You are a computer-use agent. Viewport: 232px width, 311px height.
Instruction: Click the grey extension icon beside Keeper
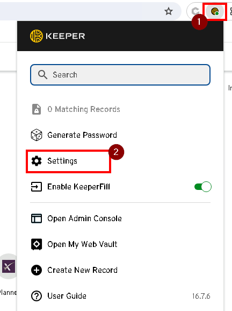click(x=195, y=11)
